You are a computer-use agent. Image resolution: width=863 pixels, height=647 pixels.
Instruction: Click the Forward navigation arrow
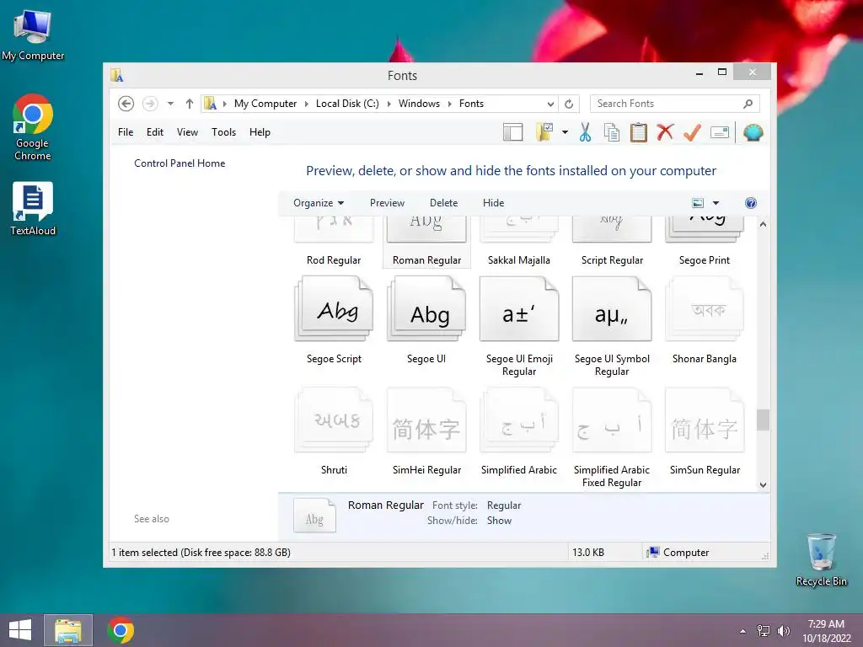[150, 104]
